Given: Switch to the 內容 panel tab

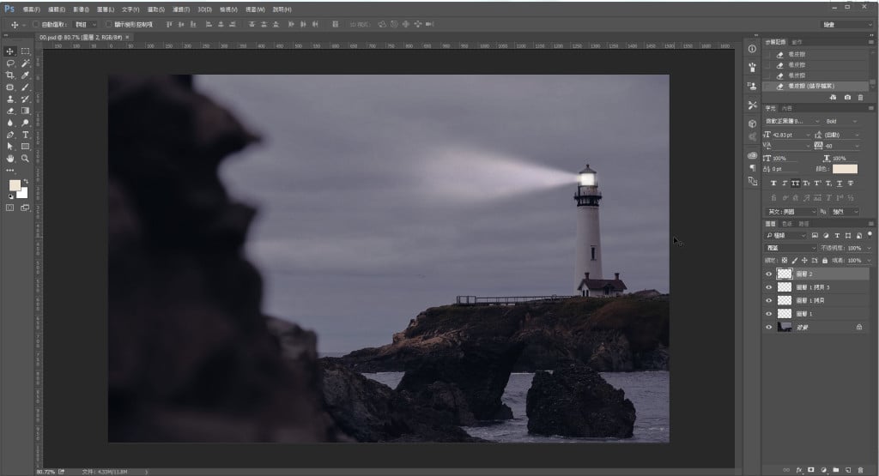Looking at the screenshot, I should coord(787,108).
